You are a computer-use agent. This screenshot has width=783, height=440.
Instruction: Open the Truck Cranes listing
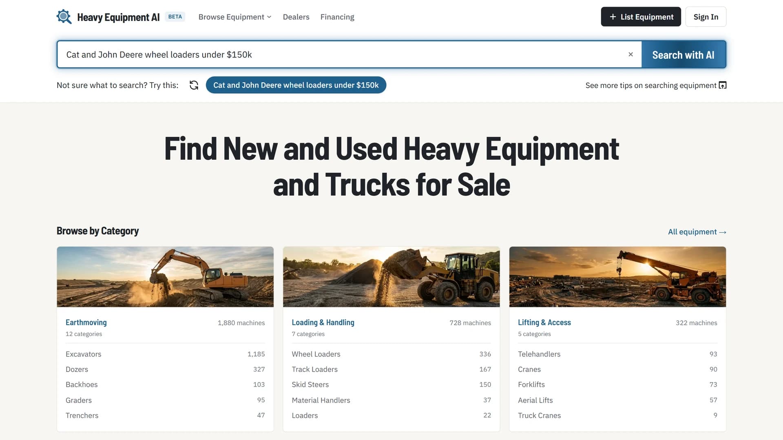[x=617, y=415]
